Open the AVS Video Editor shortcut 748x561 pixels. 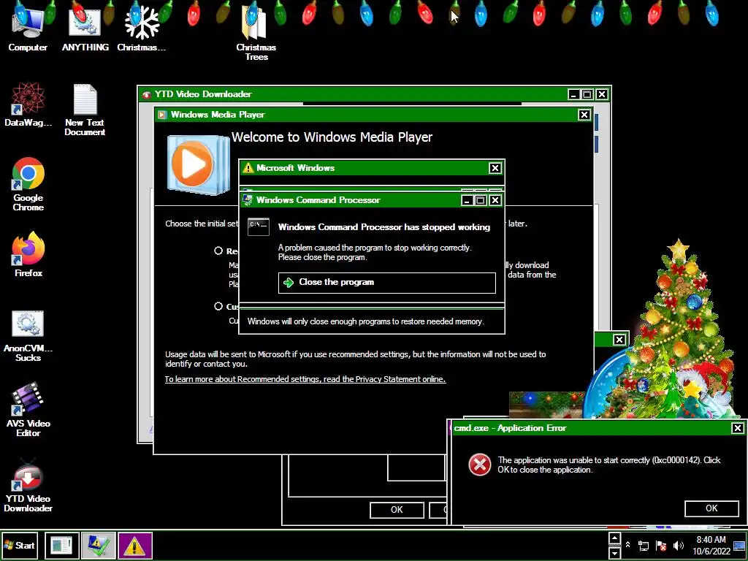[x=28, y=411]
